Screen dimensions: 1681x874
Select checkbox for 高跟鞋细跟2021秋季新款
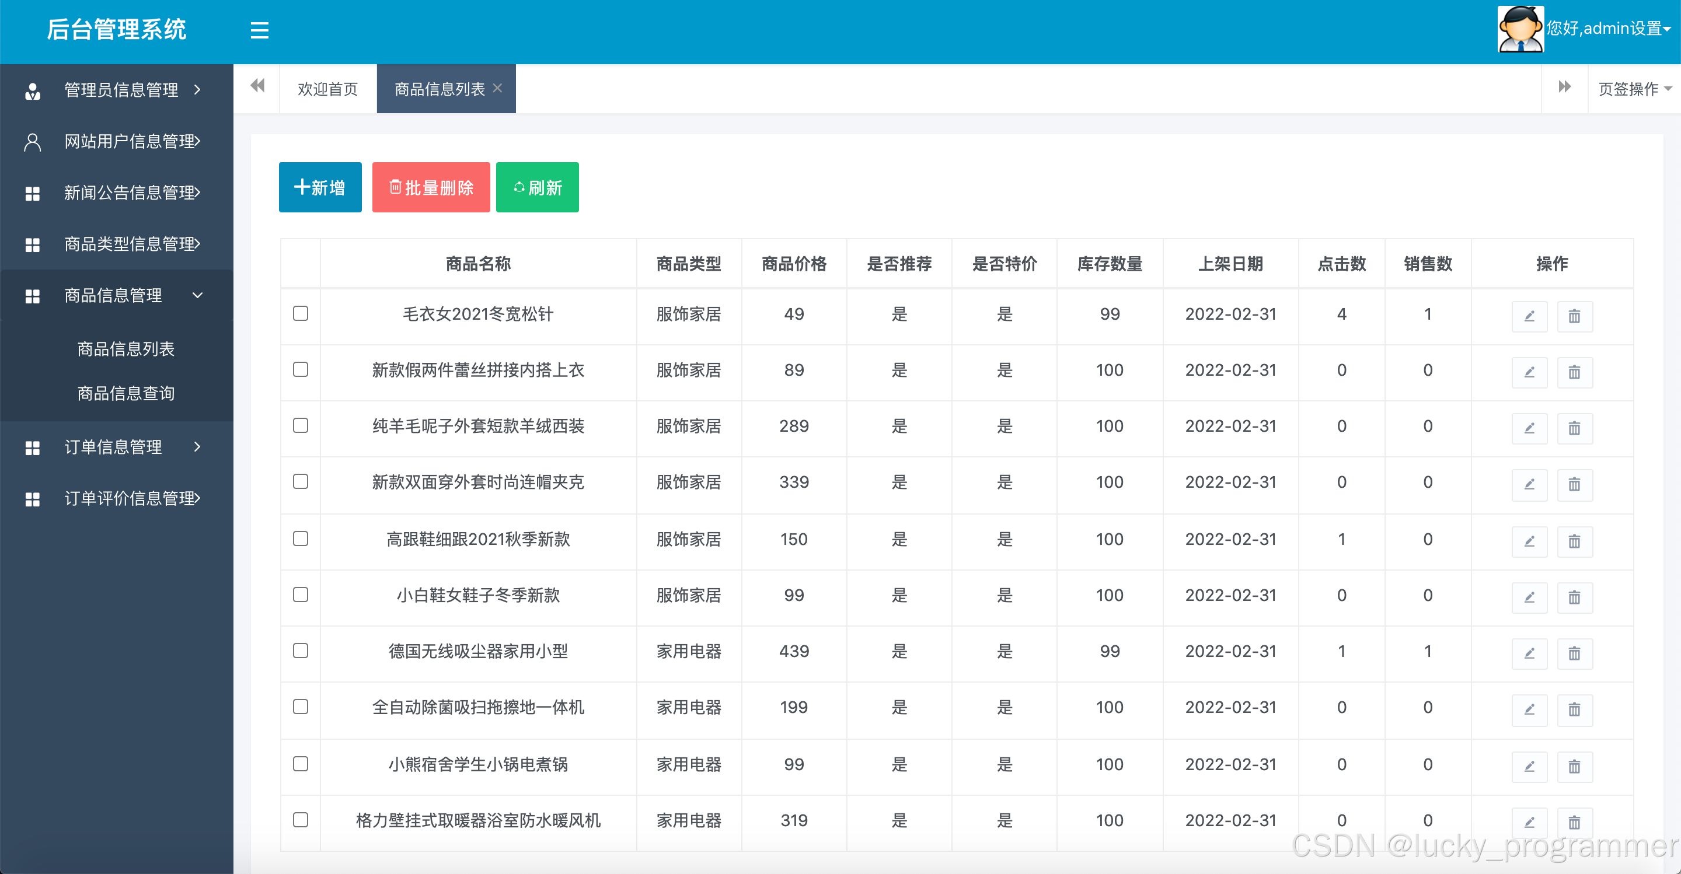point(300,539)
